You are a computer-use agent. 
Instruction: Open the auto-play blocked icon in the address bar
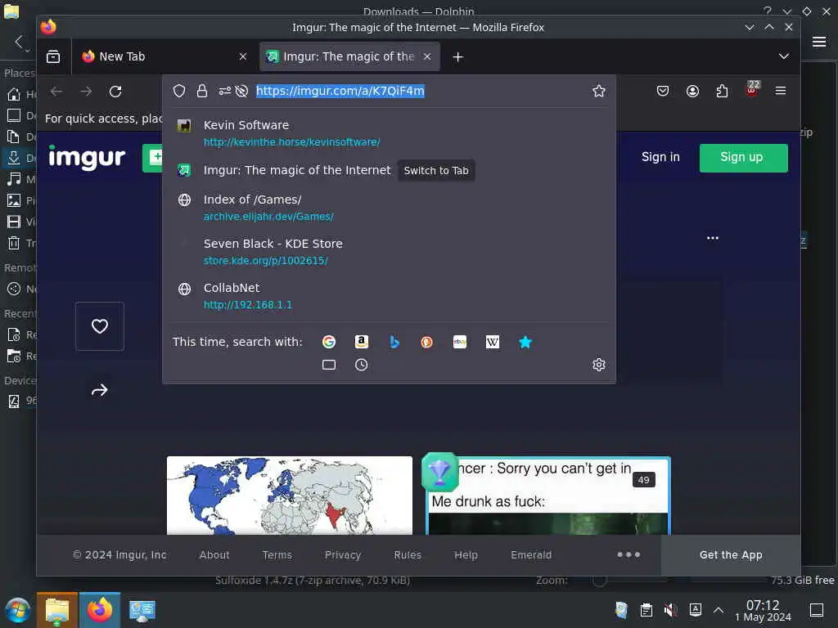241,91
